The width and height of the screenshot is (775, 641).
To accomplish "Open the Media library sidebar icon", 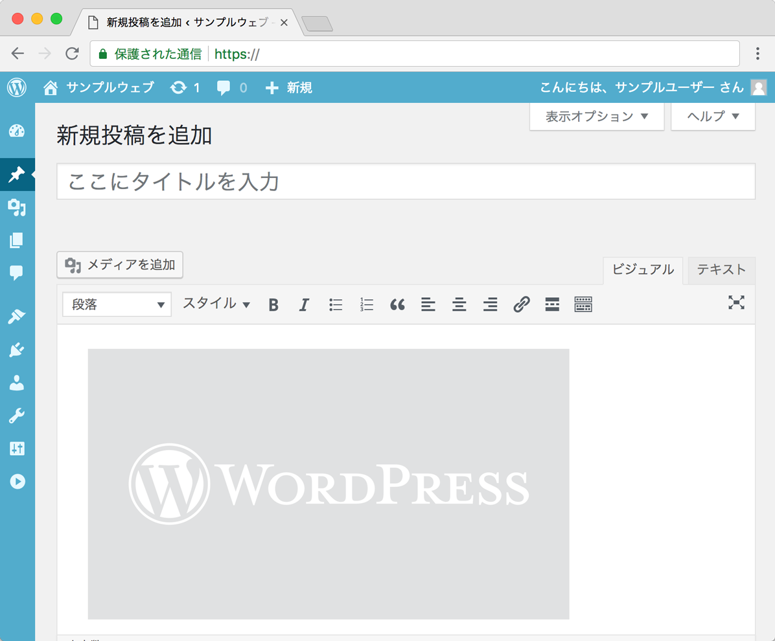I will pyautogui.click(x=17, y=207).
